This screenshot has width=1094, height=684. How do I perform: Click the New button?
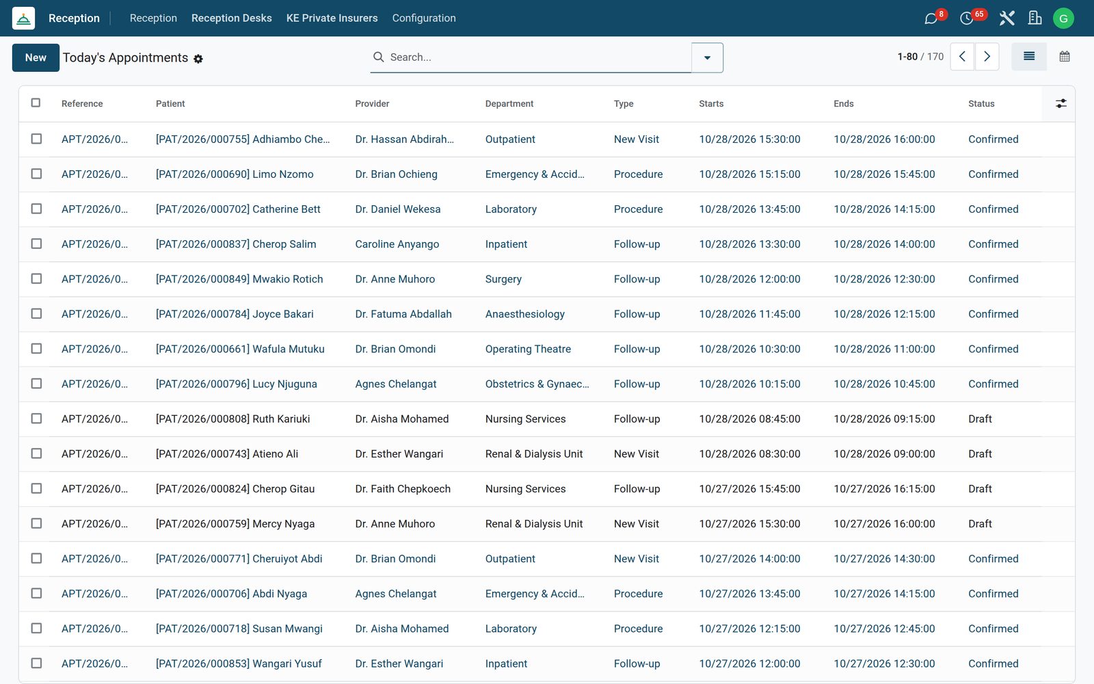[36, 57]
